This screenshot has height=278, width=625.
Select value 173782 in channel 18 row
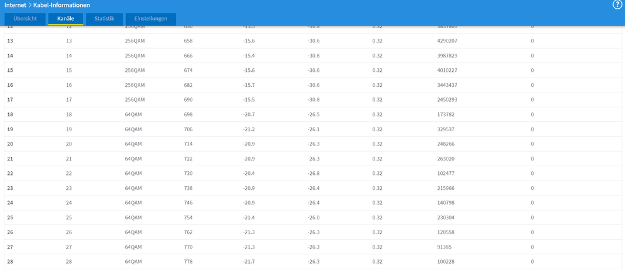pos(446,114)
